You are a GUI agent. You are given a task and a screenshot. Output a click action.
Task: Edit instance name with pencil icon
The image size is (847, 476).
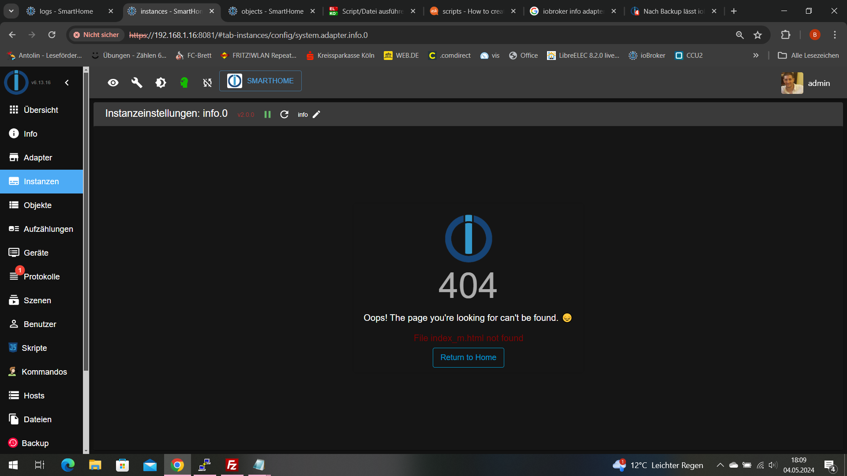(316, 115)
